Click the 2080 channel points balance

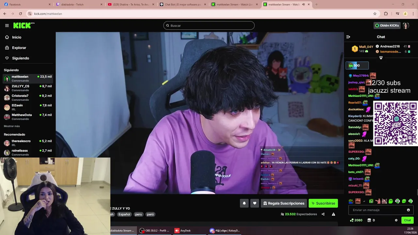(356, 220)
